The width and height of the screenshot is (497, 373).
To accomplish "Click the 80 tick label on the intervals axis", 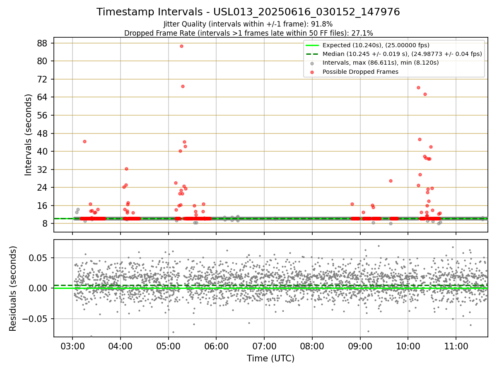I will 43,61.
